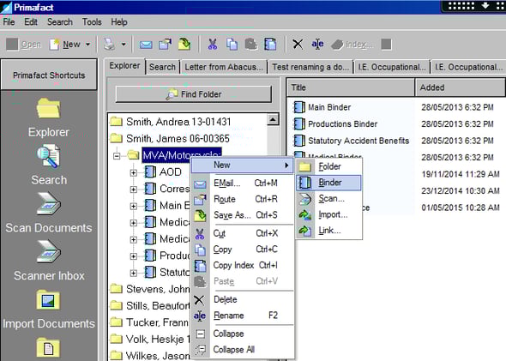Select Collapse in the context menu
Viewport: 506px width, 361px height.
pos(243,334)
